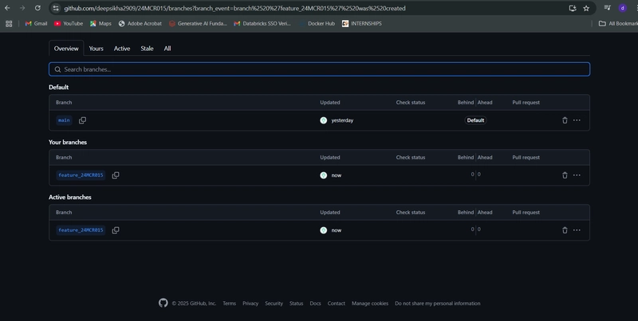Copy feature_24MCR015 name under Your branches
This screenshot has width=638, height=321.
click(116, 175)
